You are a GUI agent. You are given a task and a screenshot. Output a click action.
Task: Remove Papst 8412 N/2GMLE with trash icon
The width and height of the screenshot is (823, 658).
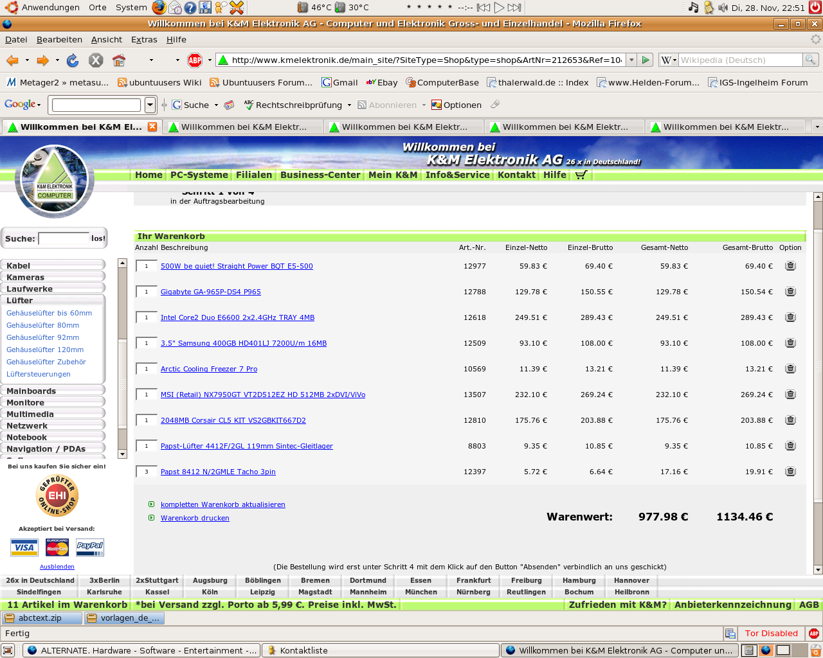[x=790, y=472]
